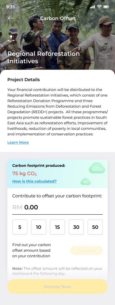The image size is (115, 305).
Task: Choose the 15 contribution amount
Action: (57, 227)
